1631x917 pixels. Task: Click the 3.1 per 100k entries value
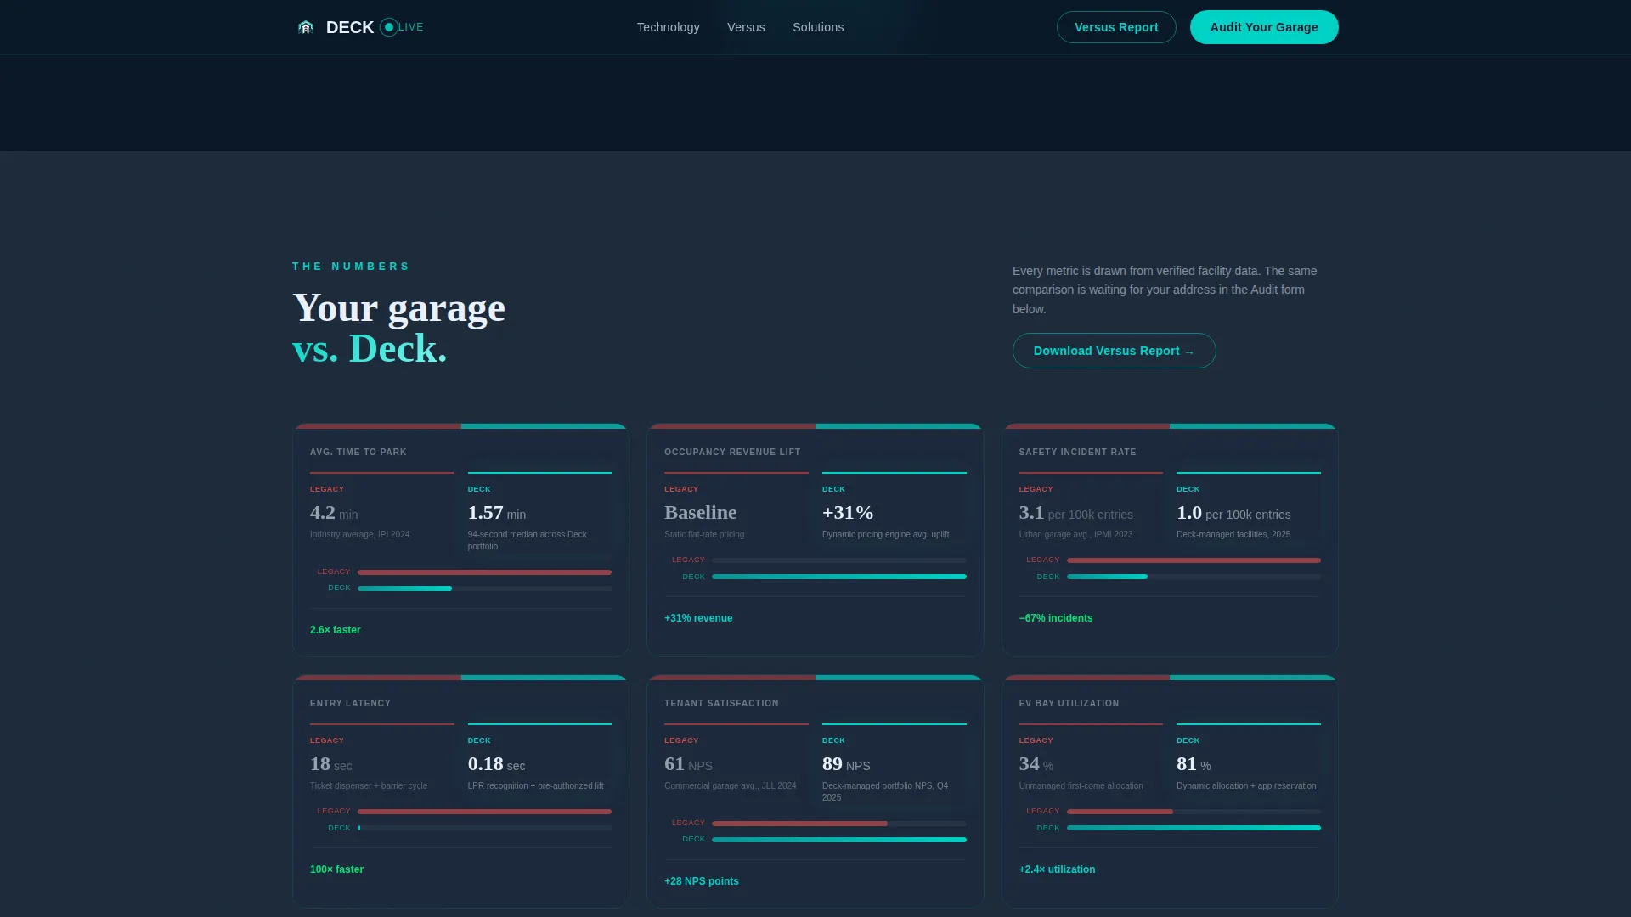click(1076, 513)
